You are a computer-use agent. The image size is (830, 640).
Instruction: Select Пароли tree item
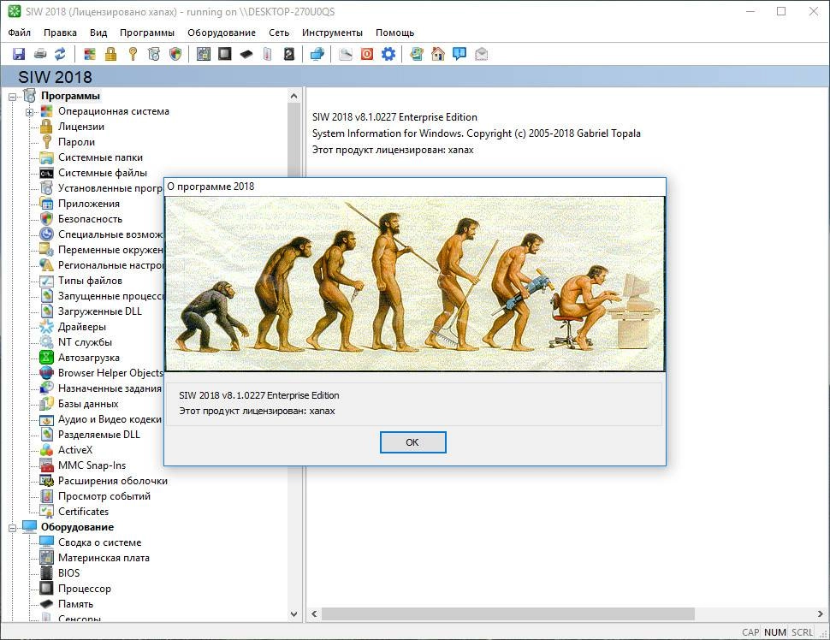click(x=77, y=142)
